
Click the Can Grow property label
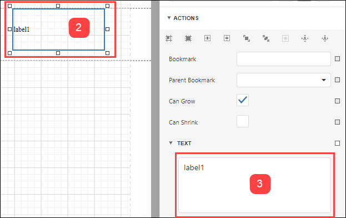click(182, 101)
